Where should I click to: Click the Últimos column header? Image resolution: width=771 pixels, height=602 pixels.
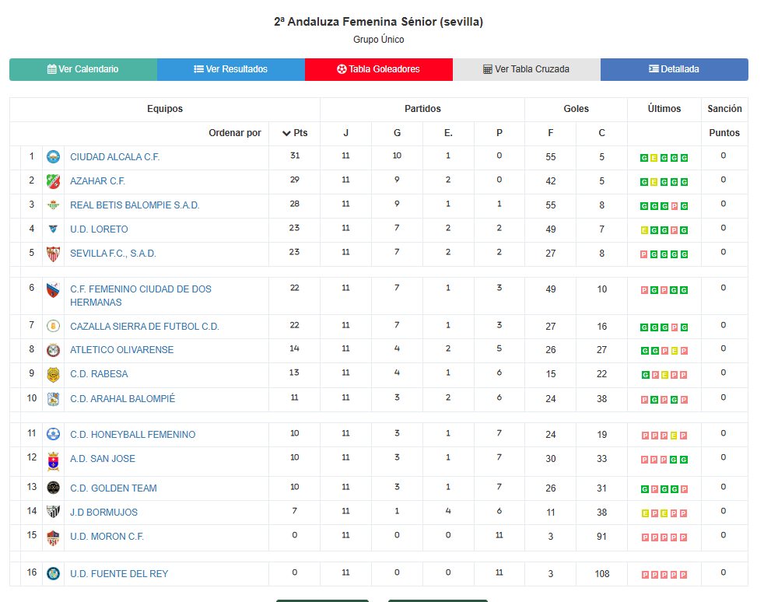click(x=664, y=109)
